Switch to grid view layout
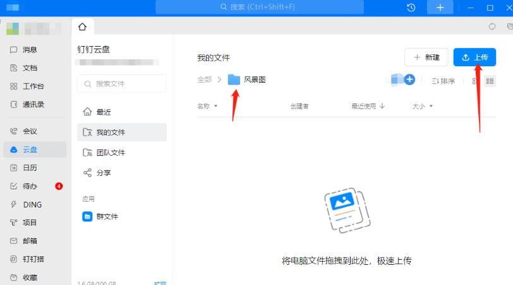 [x=474, y=81]
